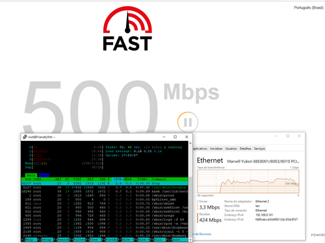
Task: Switch htop to the Main tab
Action: click(x=31, y=175)
